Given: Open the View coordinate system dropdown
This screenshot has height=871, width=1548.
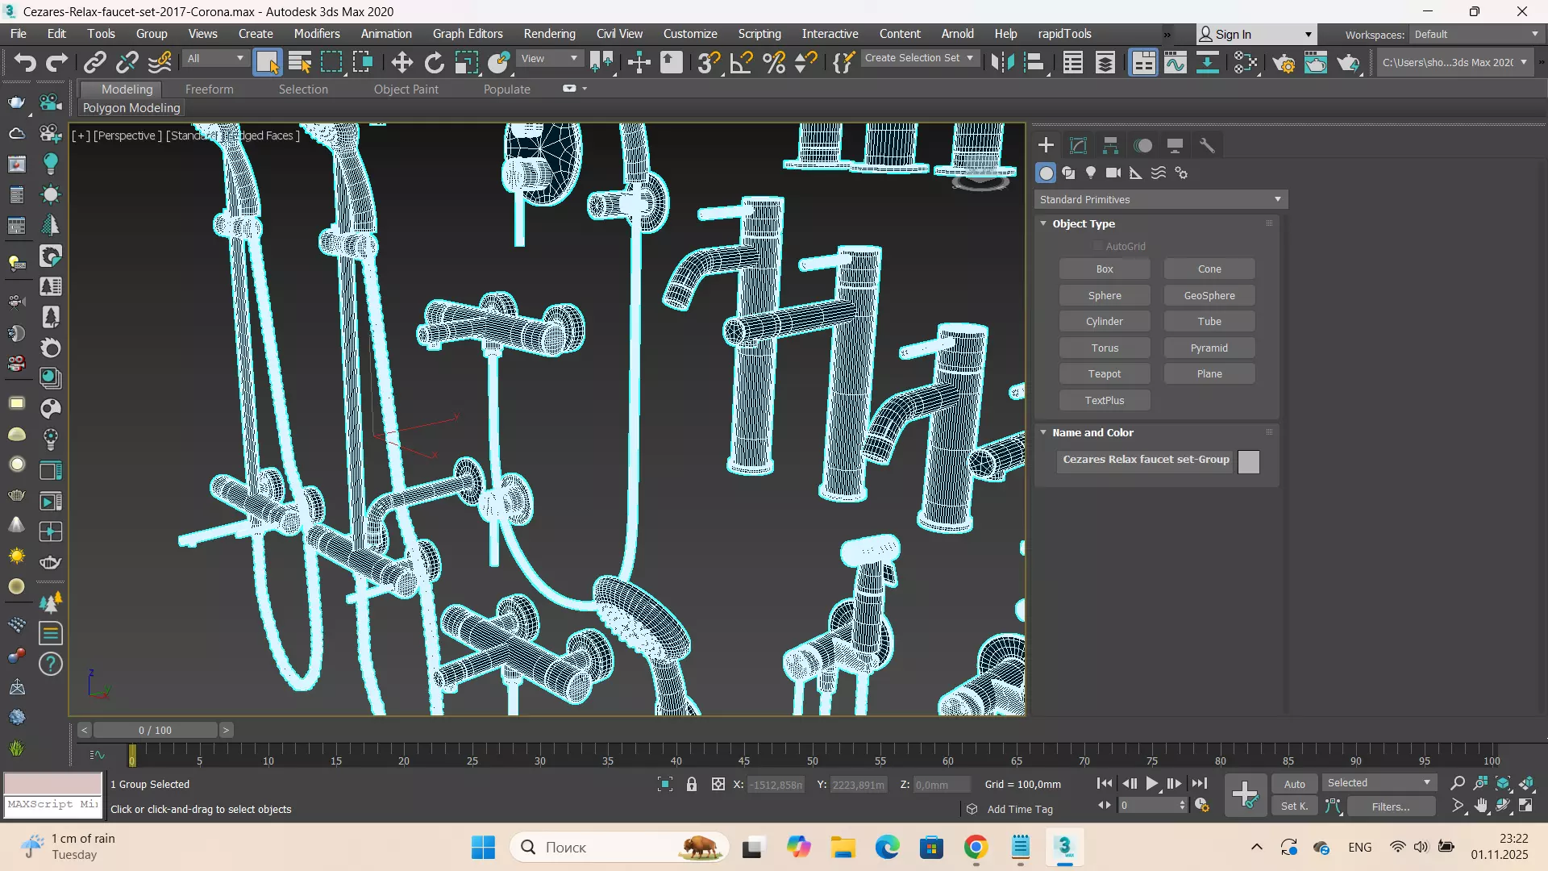Looking at the screenshot, I should point(549,58).
